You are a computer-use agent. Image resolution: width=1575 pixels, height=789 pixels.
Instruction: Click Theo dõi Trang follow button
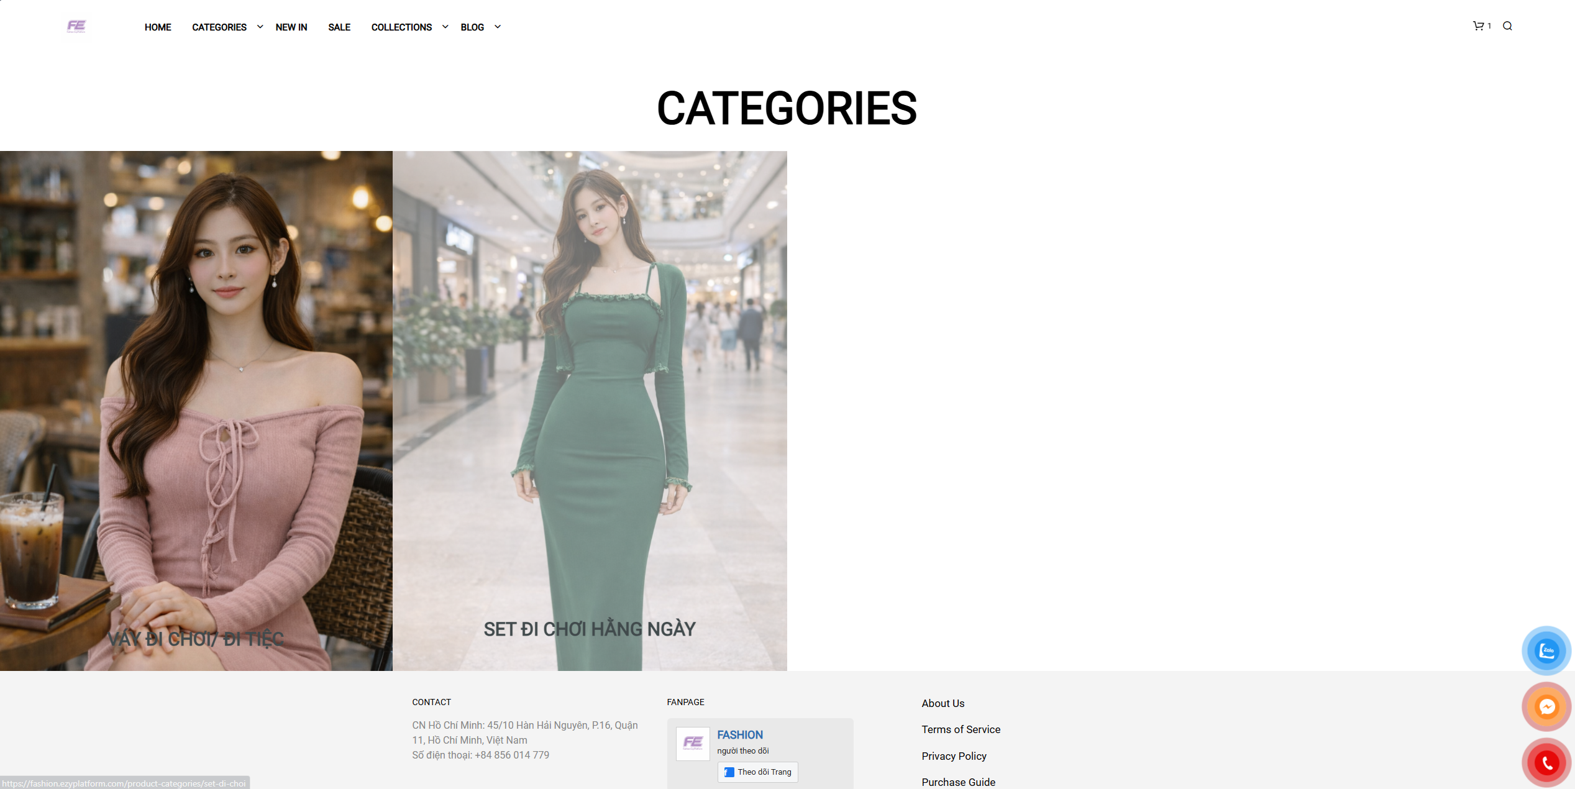click(x=758, y=772)
